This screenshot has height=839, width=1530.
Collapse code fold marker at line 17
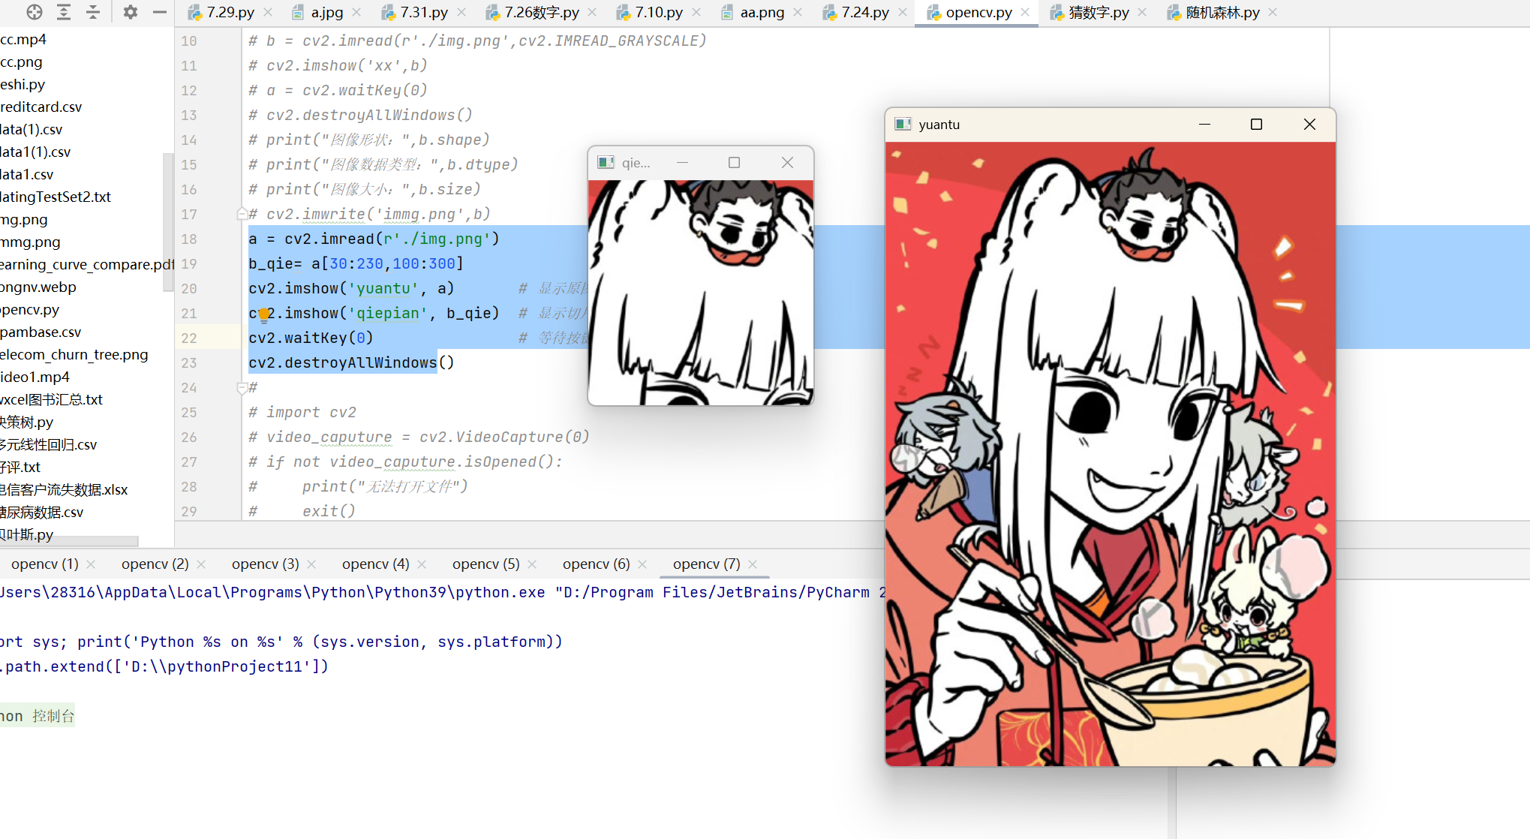tap(242, 214)
